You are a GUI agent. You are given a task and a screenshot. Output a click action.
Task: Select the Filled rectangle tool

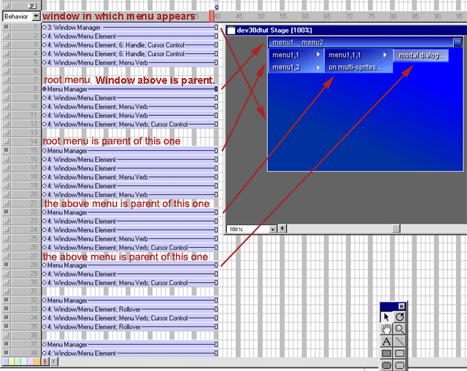click(387, 354)
